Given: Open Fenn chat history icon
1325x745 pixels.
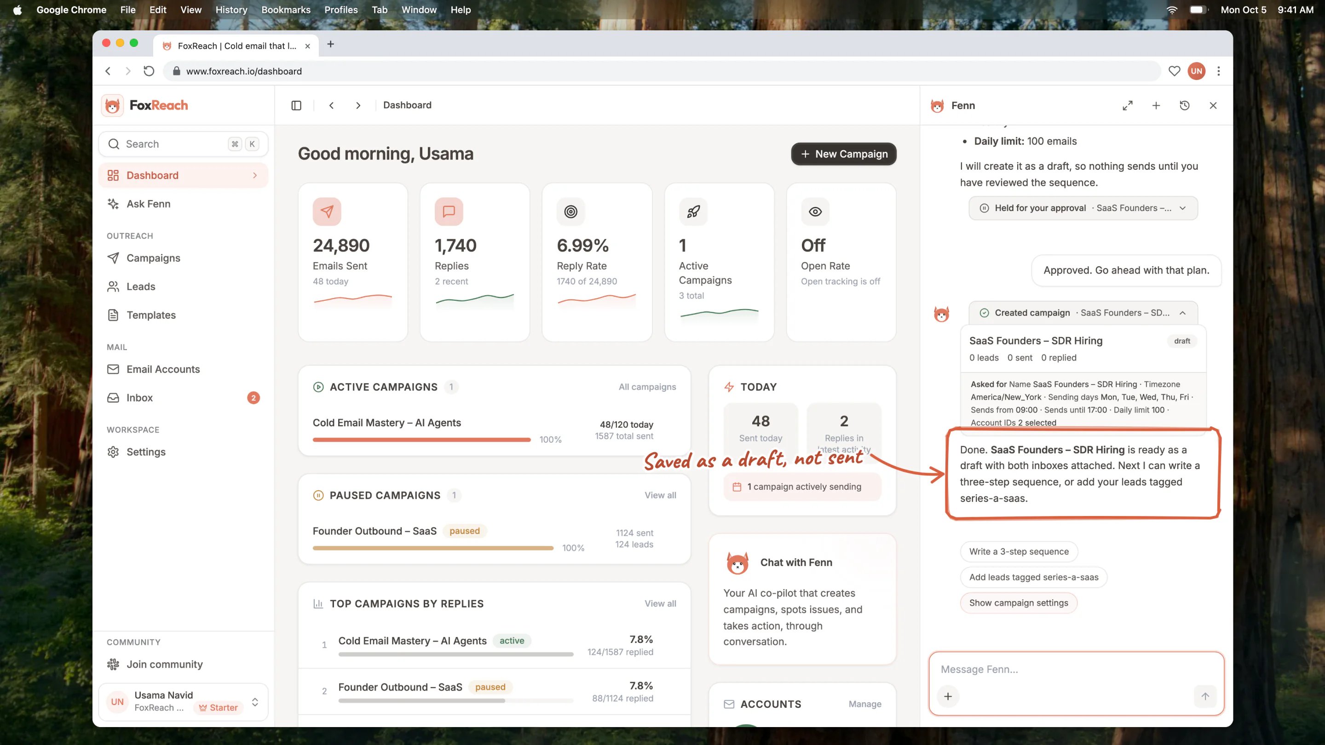Looking at the screenshot, I should pyautogui.click(x=1185, y=105).
